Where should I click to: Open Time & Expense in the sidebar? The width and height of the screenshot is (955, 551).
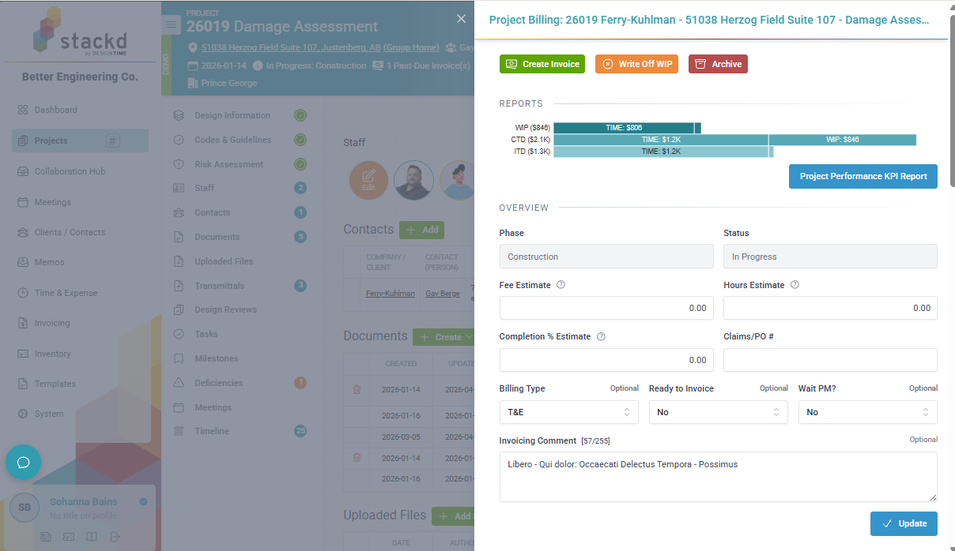pyautogui.click(x=66, y=293)
